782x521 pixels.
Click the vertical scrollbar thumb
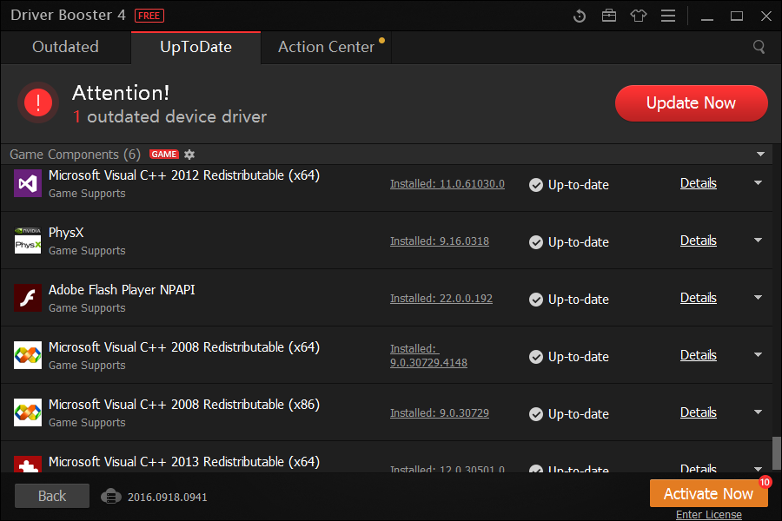[777, 453]
